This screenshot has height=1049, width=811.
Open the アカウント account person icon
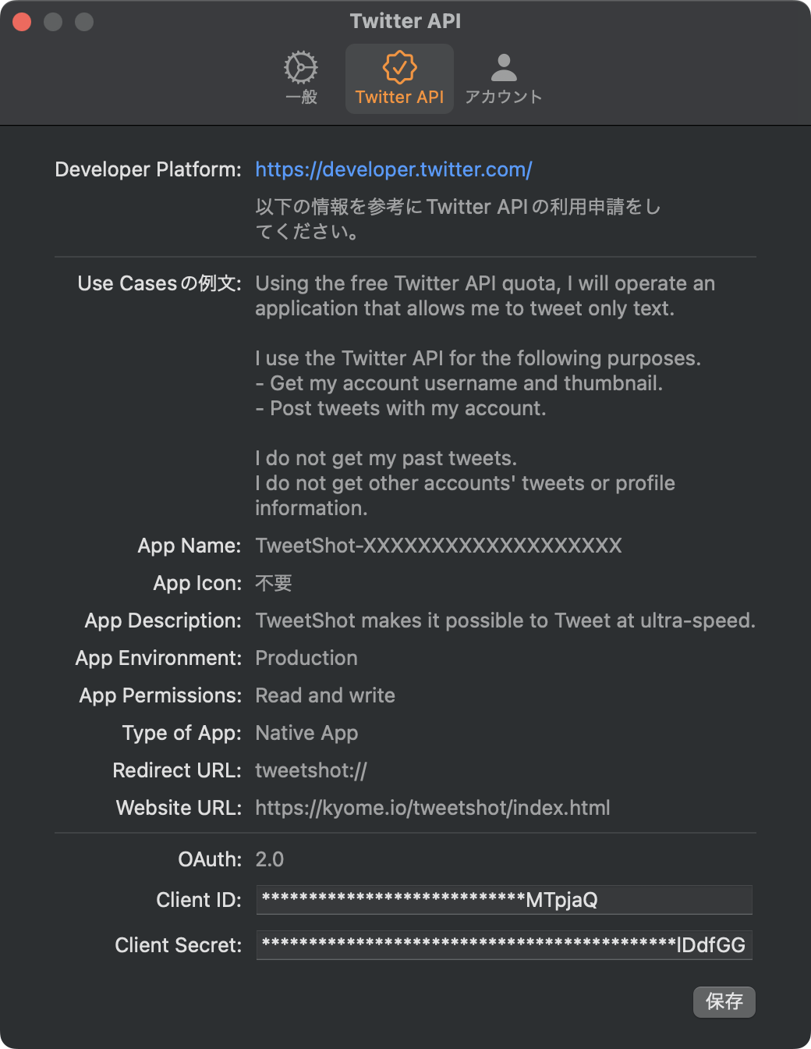click(x=504, y=68)
